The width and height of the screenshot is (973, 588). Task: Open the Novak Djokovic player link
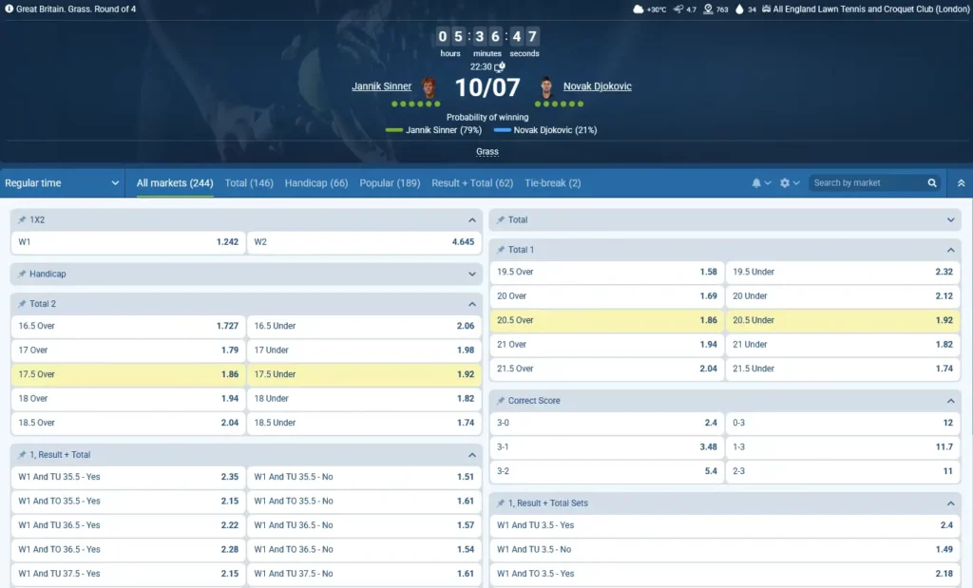(598, 86)
